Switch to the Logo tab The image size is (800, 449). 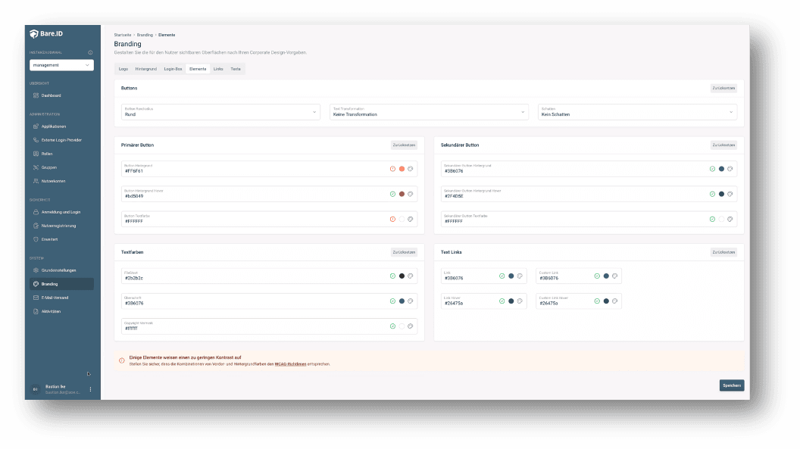click(x=123, y=69)
